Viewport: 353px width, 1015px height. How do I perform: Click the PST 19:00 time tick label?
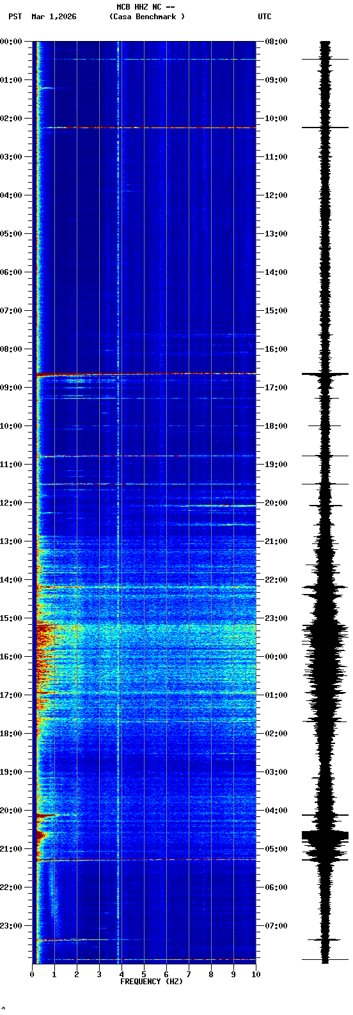(10, 772)
